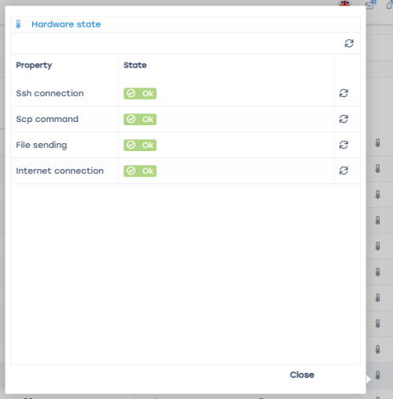
Task: Click the Ok badge for Internet connection
Action: point(140,171)
